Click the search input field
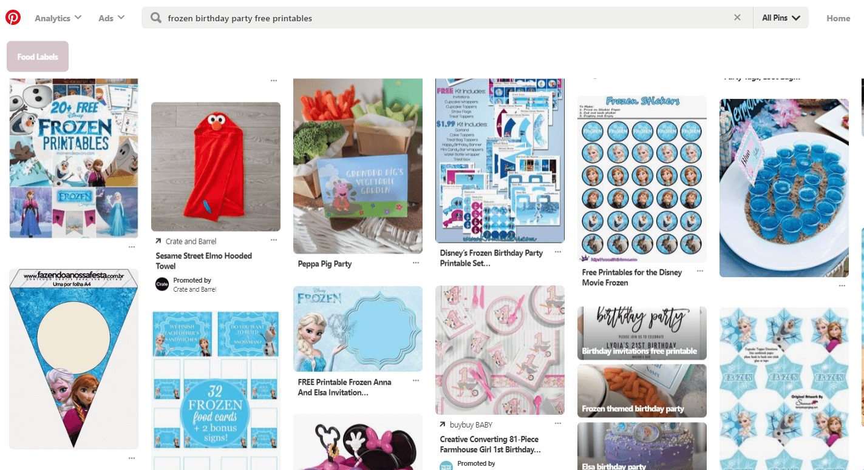Viewport: 864px width, 470px height. (447, 18)
